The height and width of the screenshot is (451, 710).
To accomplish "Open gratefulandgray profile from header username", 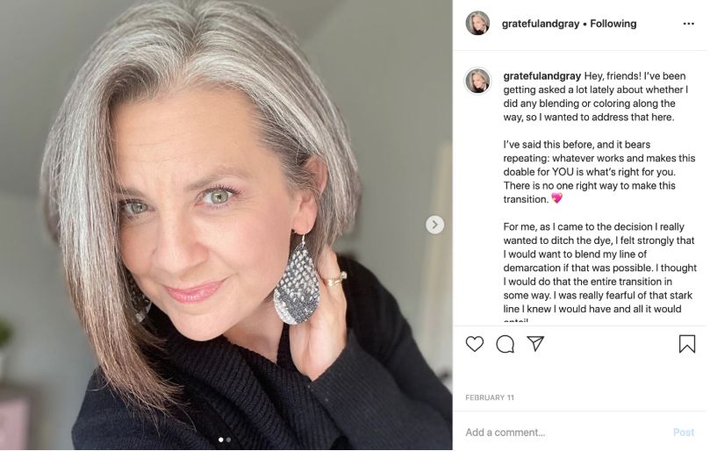I will (x=540, y=24).
